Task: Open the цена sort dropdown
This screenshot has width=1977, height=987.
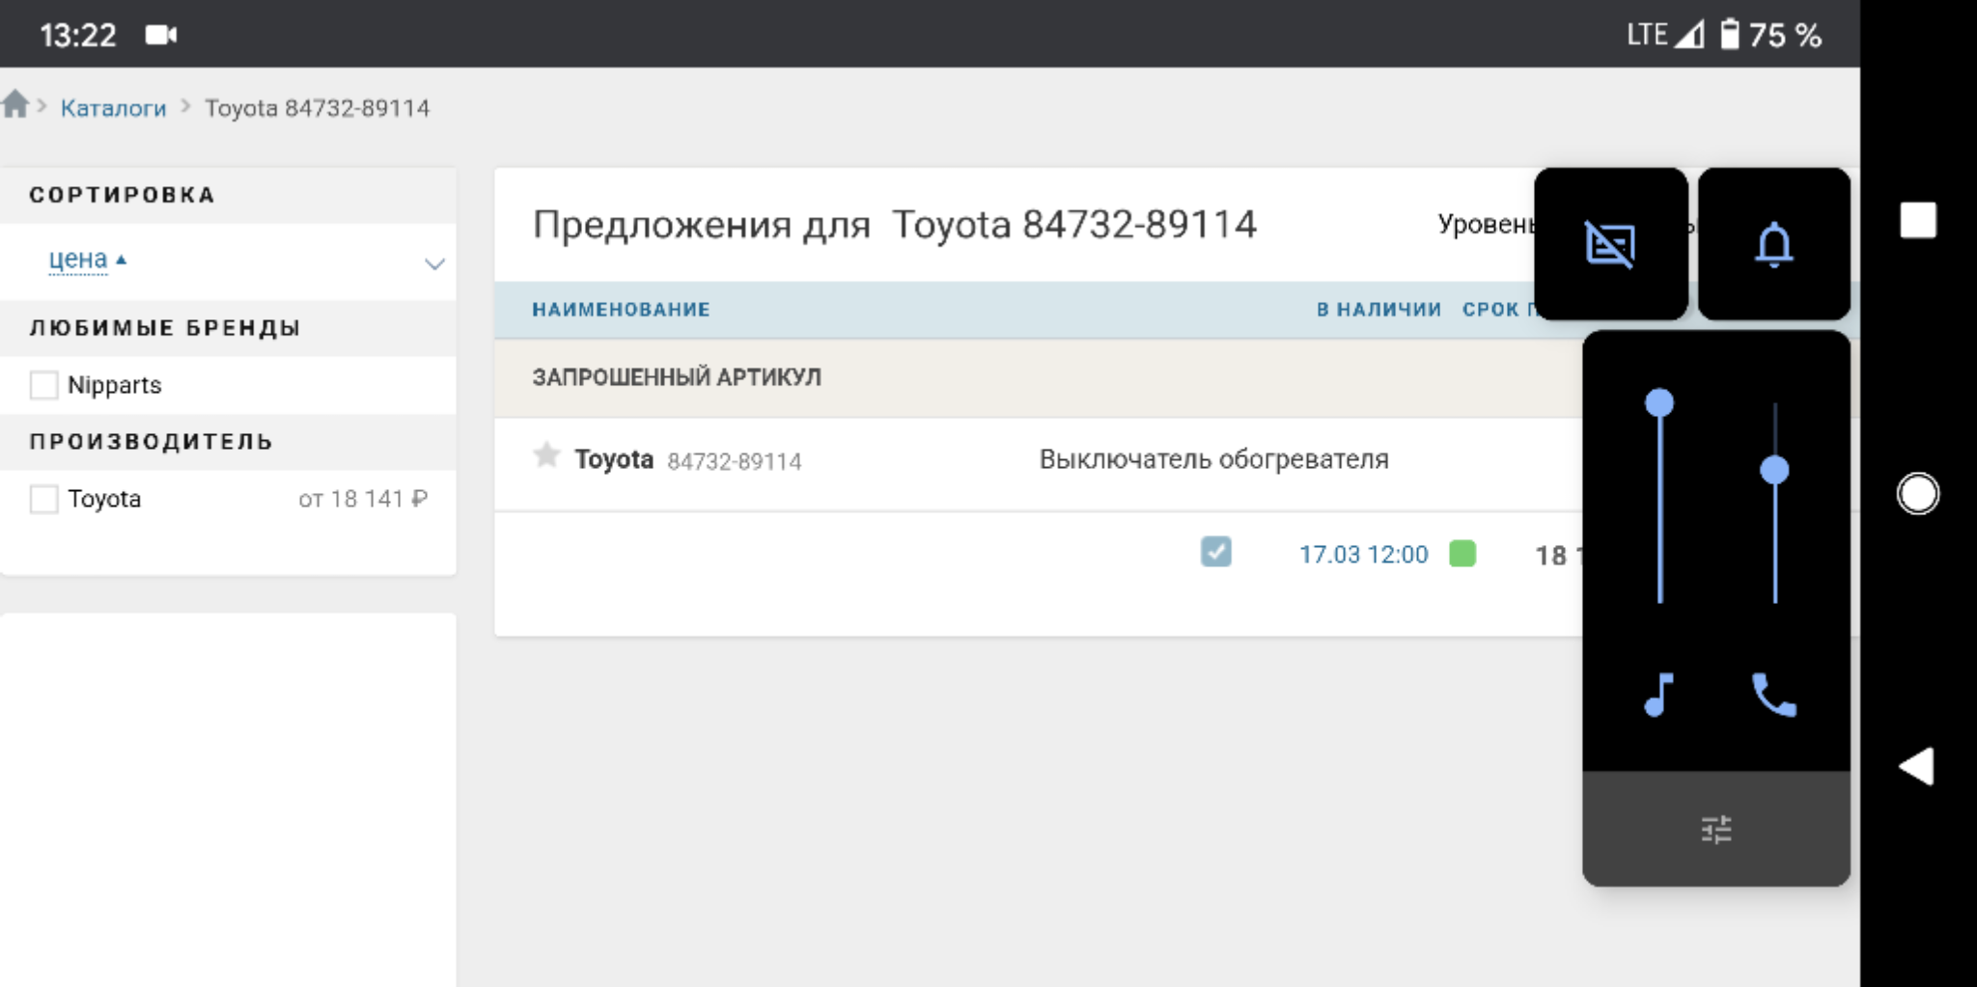Action: tap(434, 263)
